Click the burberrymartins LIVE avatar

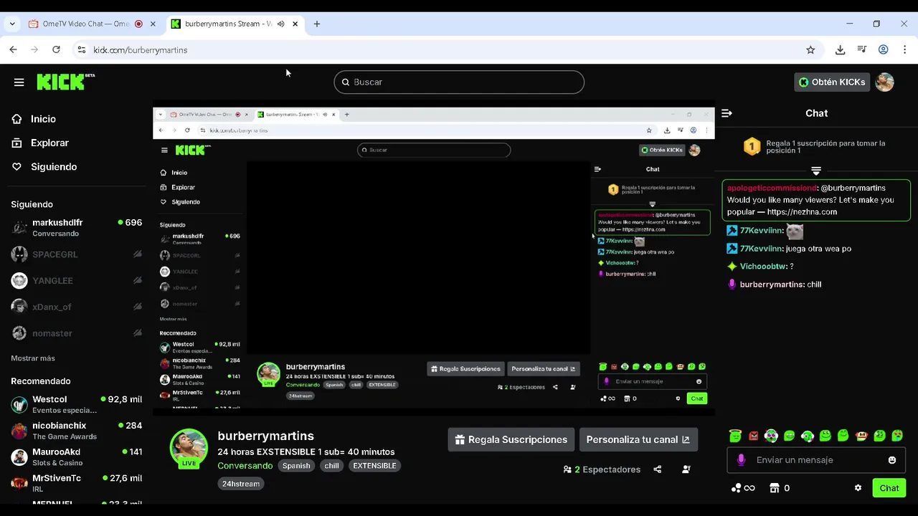point(188,449)
